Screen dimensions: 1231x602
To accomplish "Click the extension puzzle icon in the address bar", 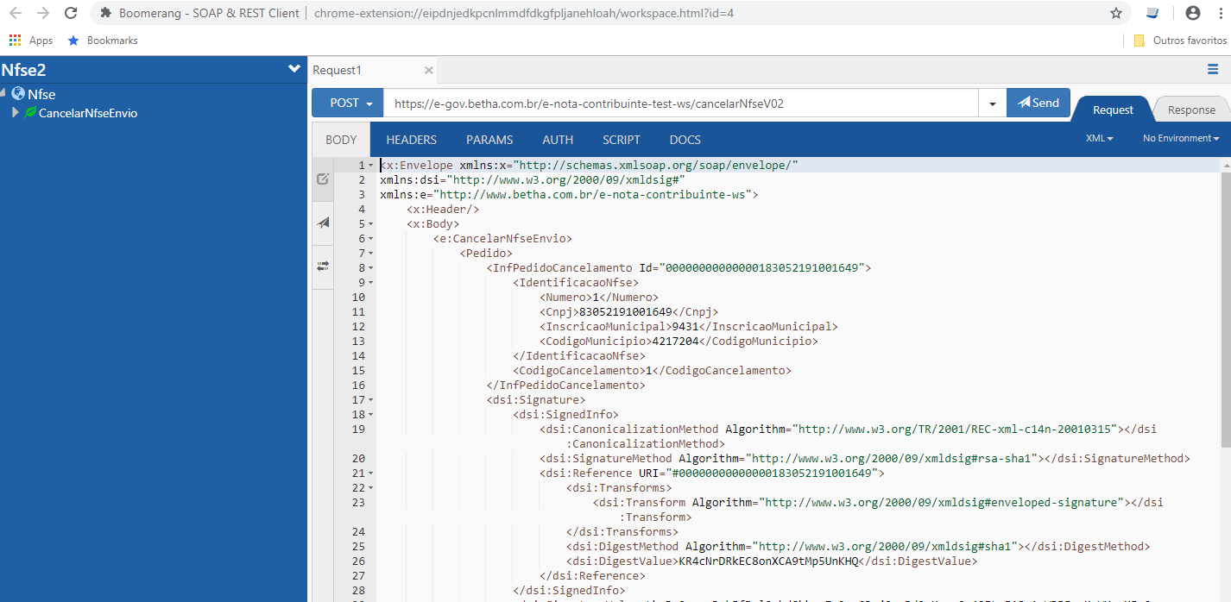I will pyautogui.click(x=106, y=13).
